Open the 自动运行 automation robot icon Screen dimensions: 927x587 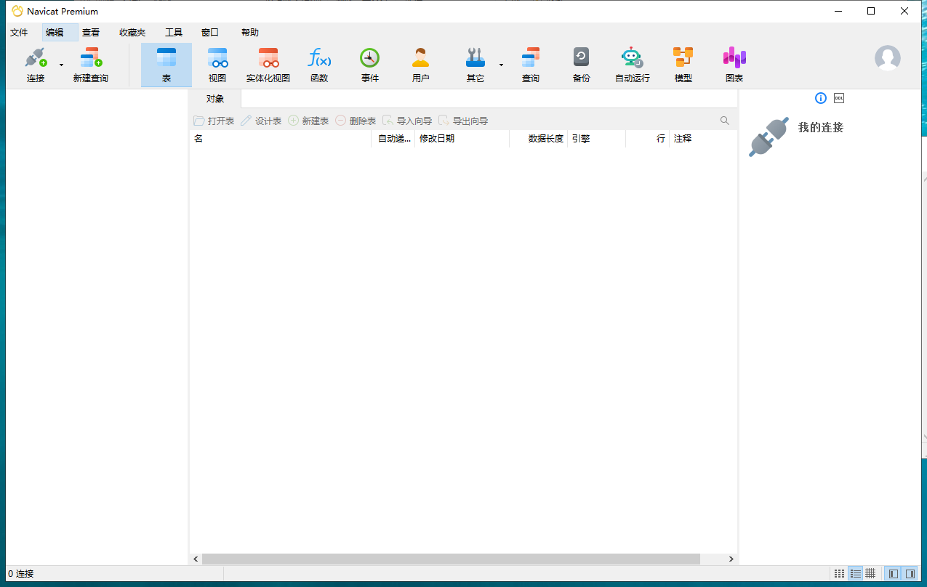(632, 65)
